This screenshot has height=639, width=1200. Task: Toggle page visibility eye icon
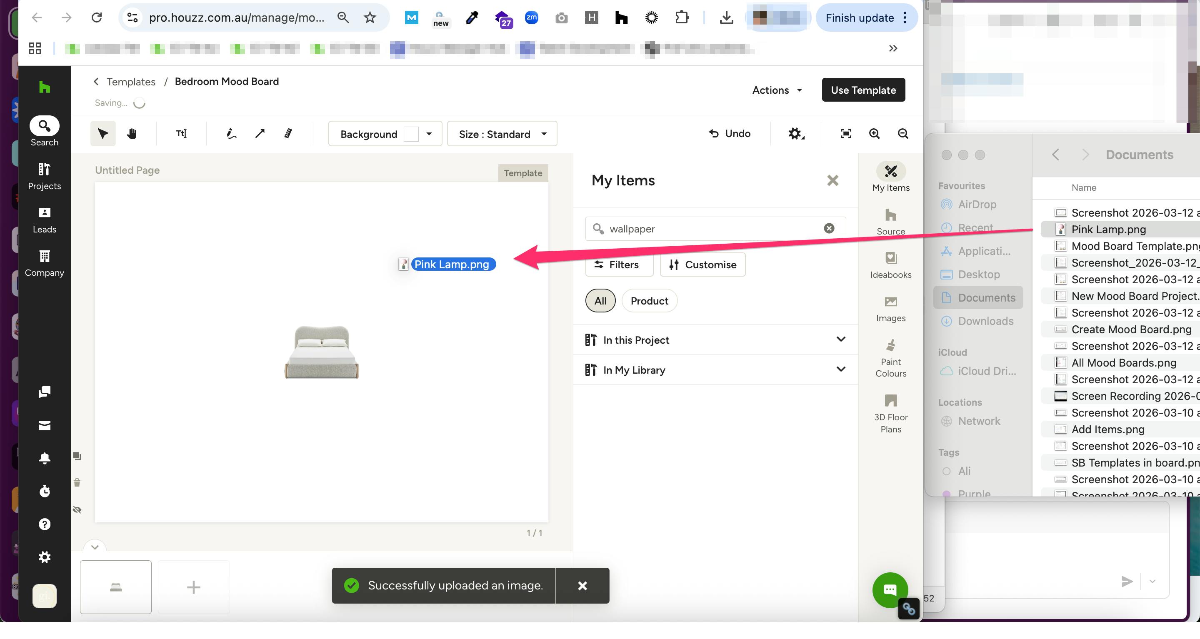tap(77, 509)
